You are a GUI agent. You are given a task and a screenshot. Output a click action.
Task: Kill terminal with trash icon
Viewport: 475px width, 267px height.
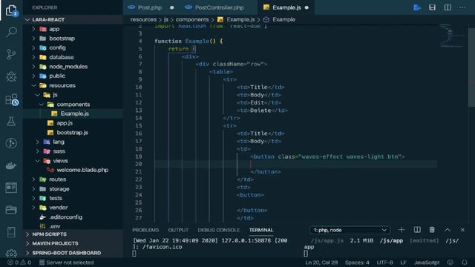click(x=432, y=230)
